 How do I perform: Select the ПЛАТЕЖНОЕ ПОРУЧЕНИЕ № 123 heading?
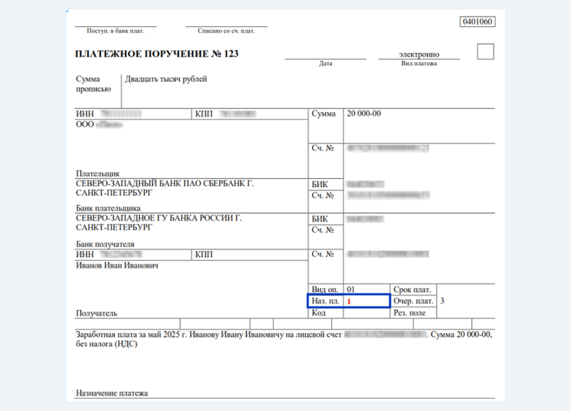pyautogui.click(x=157, y=54)
